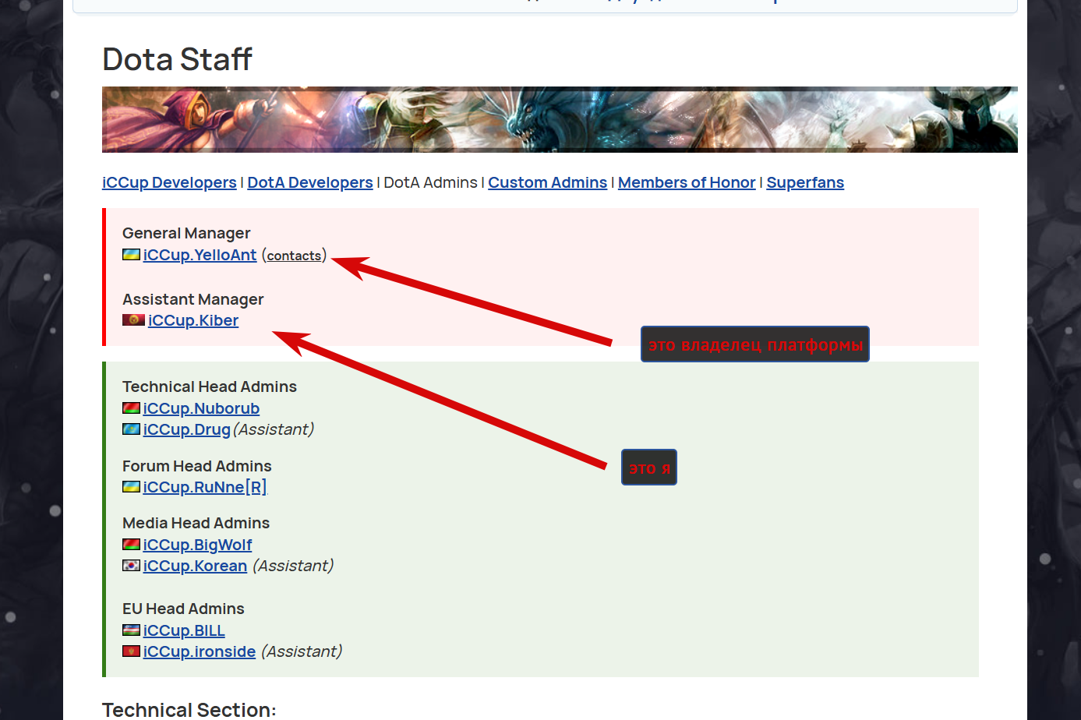Click the flag icon next to iCCup.YelloAnt

pos(131,254)
